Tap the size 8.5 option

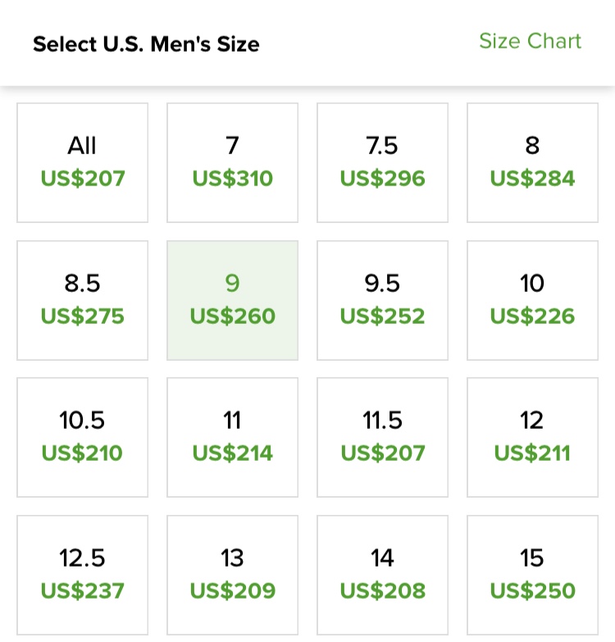(83, 300)
